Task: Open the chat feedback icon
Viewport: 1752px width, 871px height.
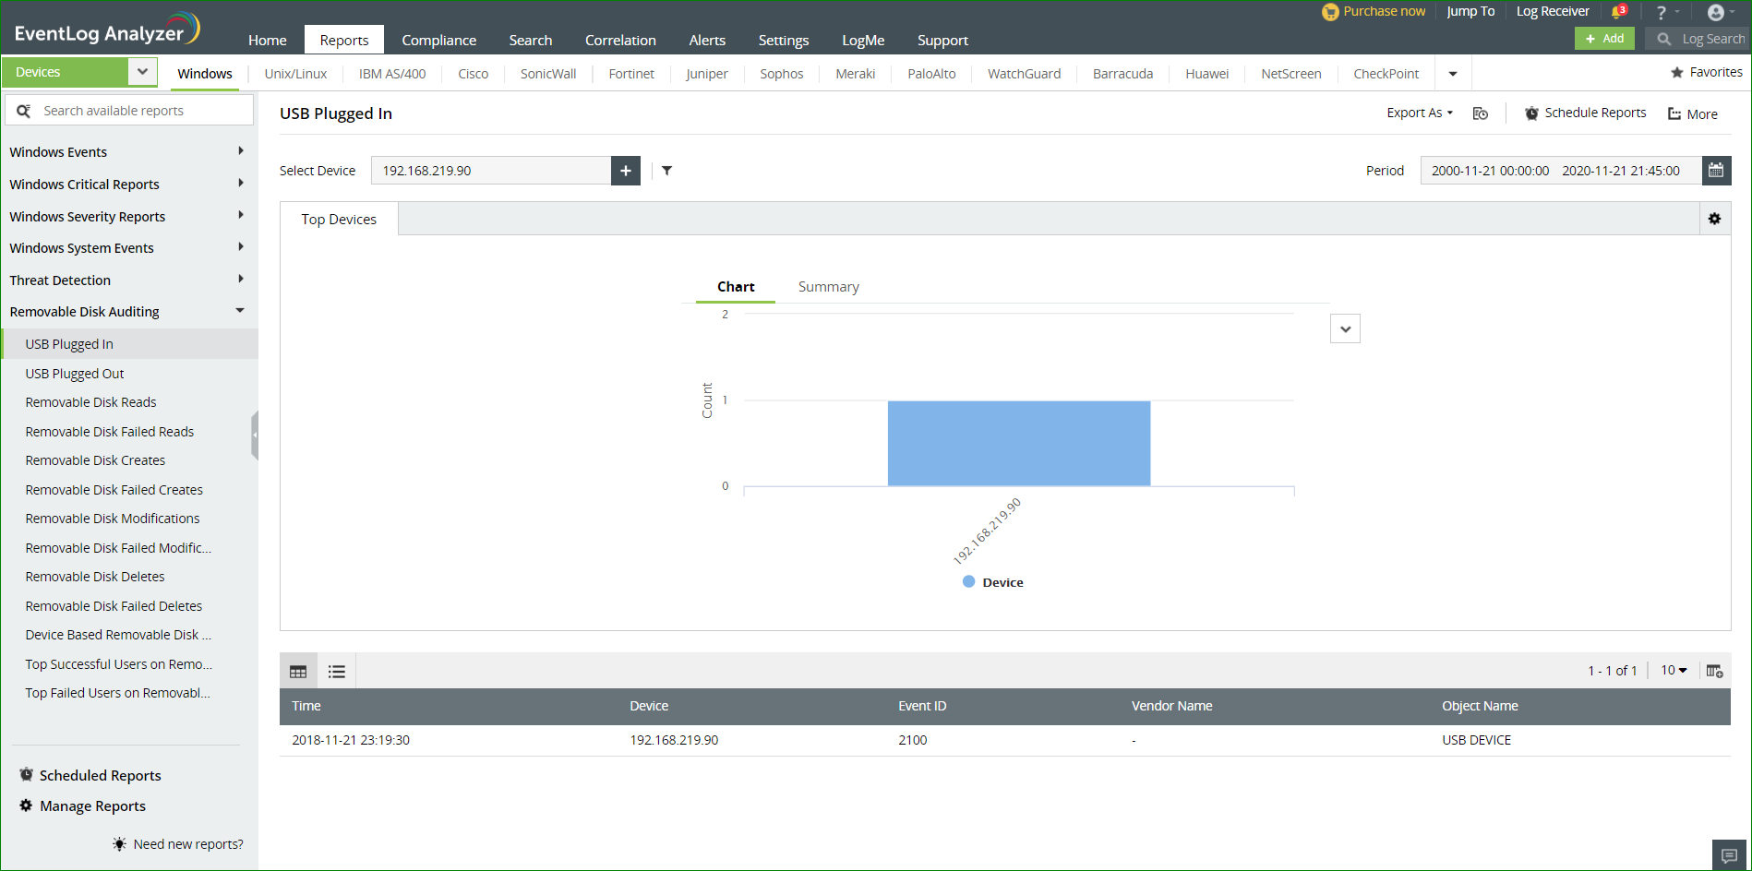Action: tap(1729, 855)
